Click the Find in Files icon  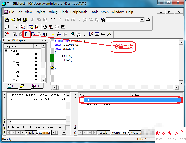[x=103, y=19]
